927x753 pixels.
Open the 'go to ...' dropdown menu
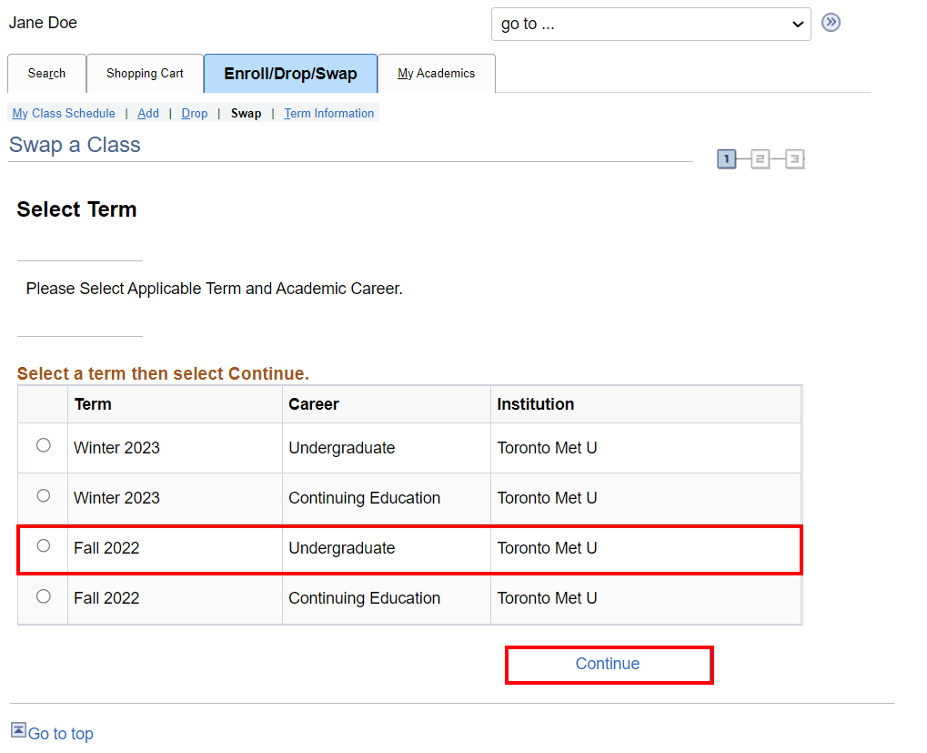click(x=650, y=25)
